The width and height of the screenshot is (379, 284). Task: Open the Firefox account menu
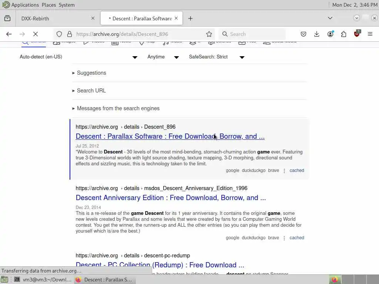point(331,34)
